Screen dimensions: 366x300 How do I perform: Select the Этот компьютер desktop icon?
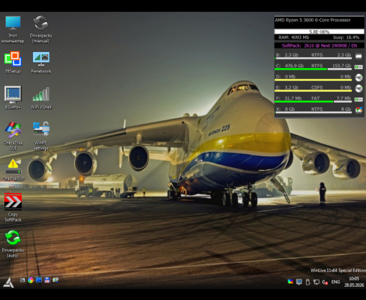click(13, 29)
